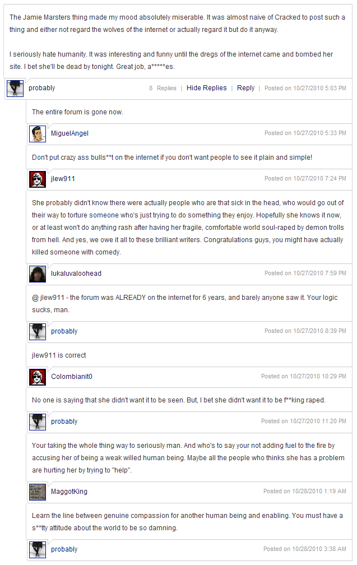357x565 pixels.
Task: Collapse the thread with Hide Replies
Action: pyautogui.click(x=206, y=88)
